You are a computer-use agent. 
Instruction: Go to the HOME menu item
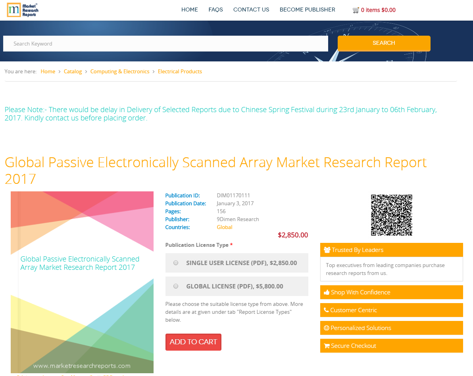click(x=189, y=10)
